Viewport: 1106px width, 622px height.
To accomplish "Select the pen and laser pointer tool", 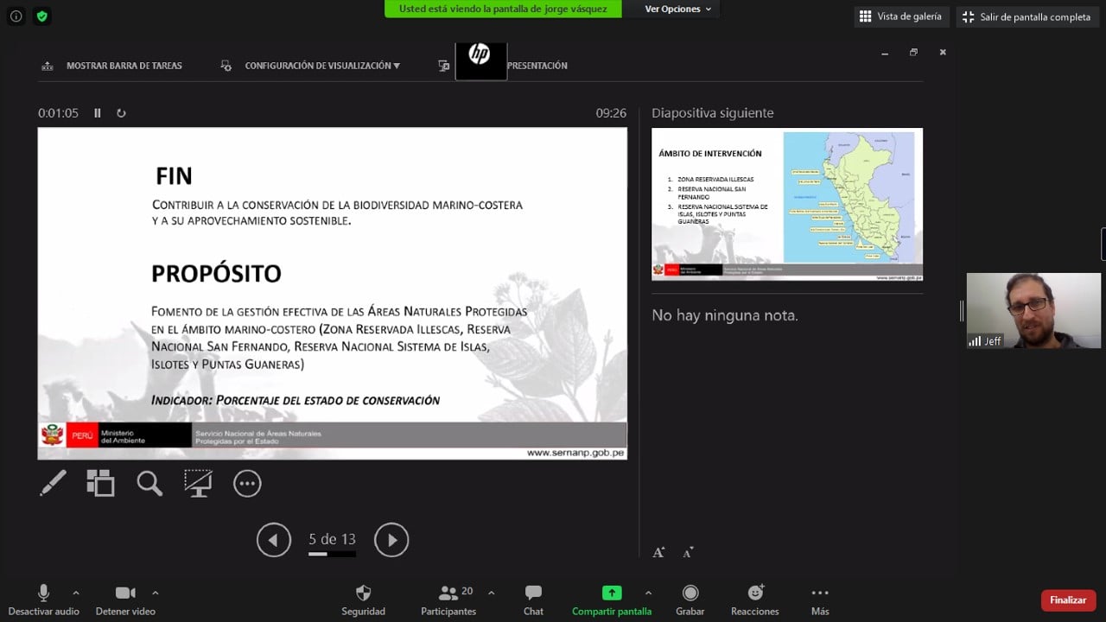I will [53, 483].
